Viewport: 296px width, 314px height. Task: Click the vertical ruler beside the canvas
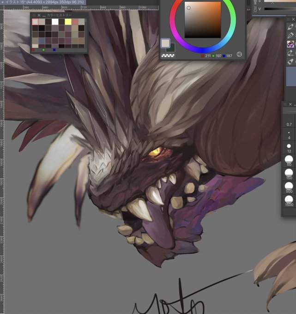pyautogui.click(x=2, y=162)
